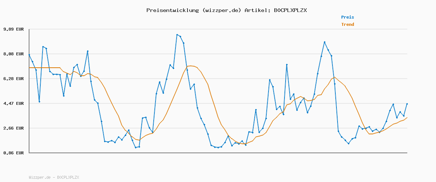Click the orange Trend legend label
Image resolution: width=436 pixels, height=182 pixels.
(347, 24)
